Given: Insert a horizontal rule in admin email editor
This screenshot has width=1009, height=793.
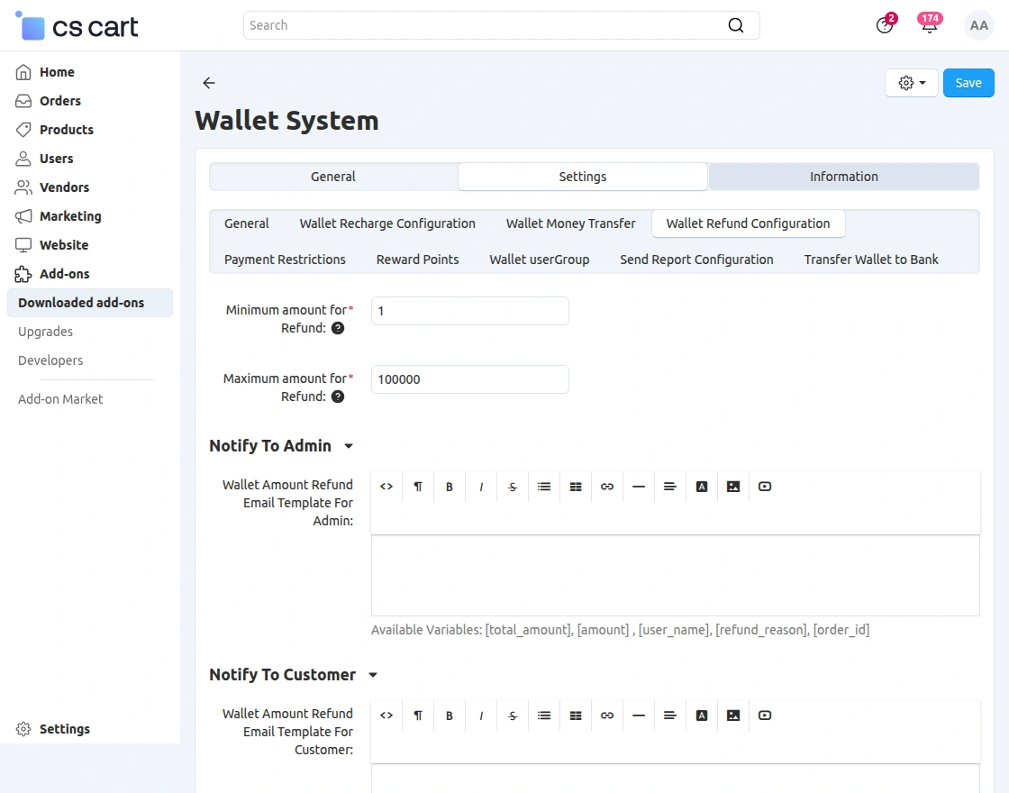Looking at the screenshot, I should (x=638, y=486).
